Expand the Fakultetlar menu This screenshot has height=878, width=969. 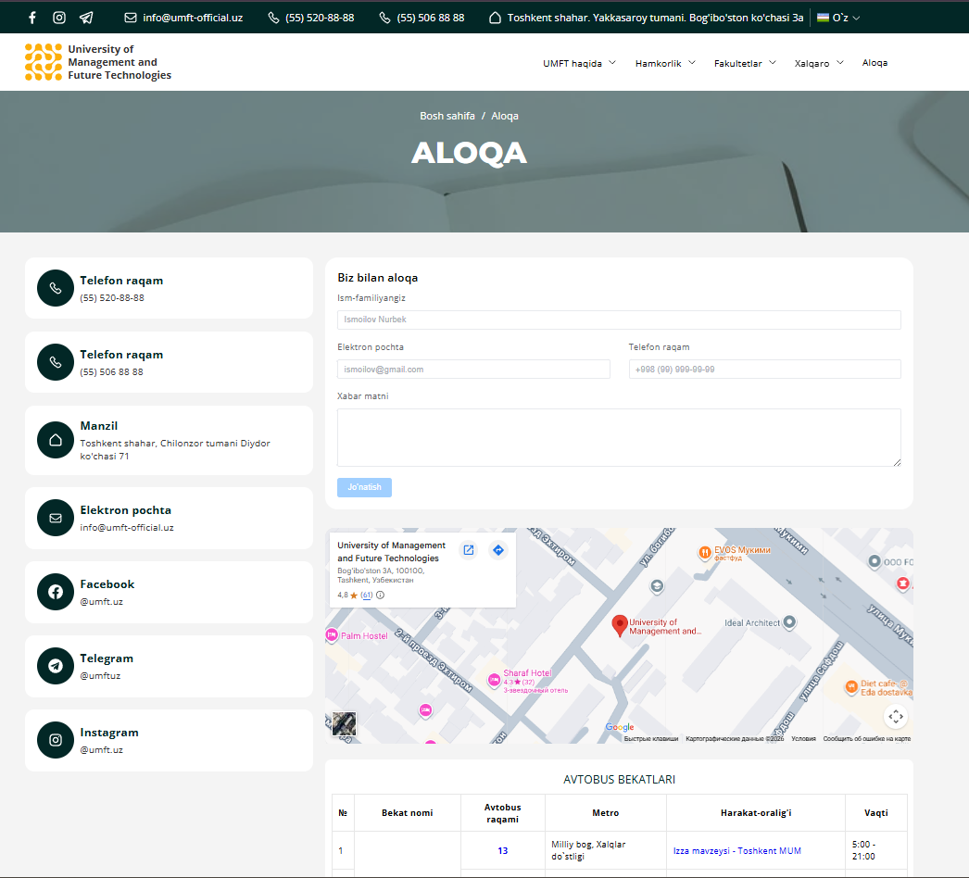[745, 63]
